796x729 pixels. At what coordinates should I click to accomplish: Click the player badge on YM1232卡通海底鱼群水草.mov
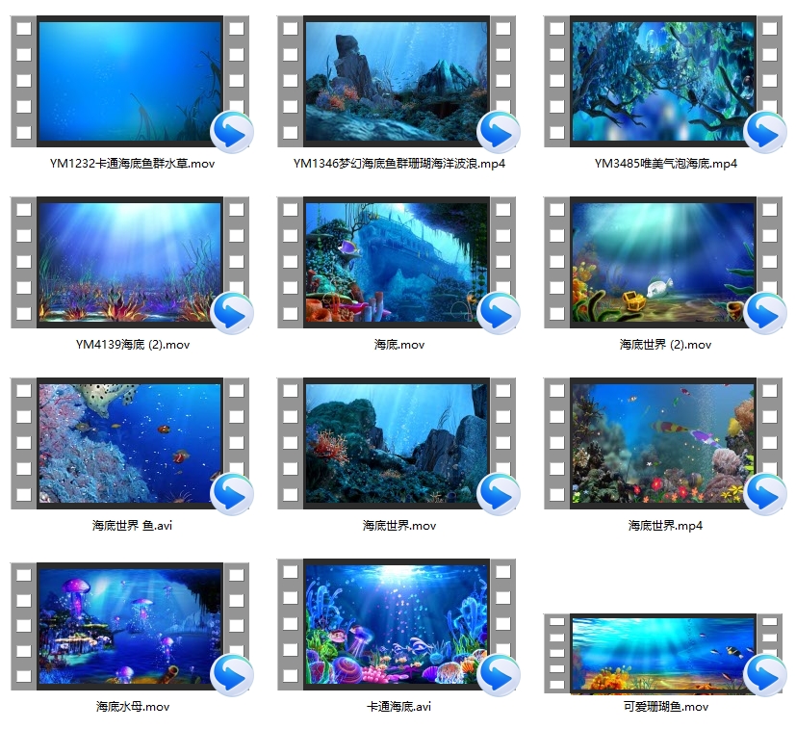(x=232, y=132)
